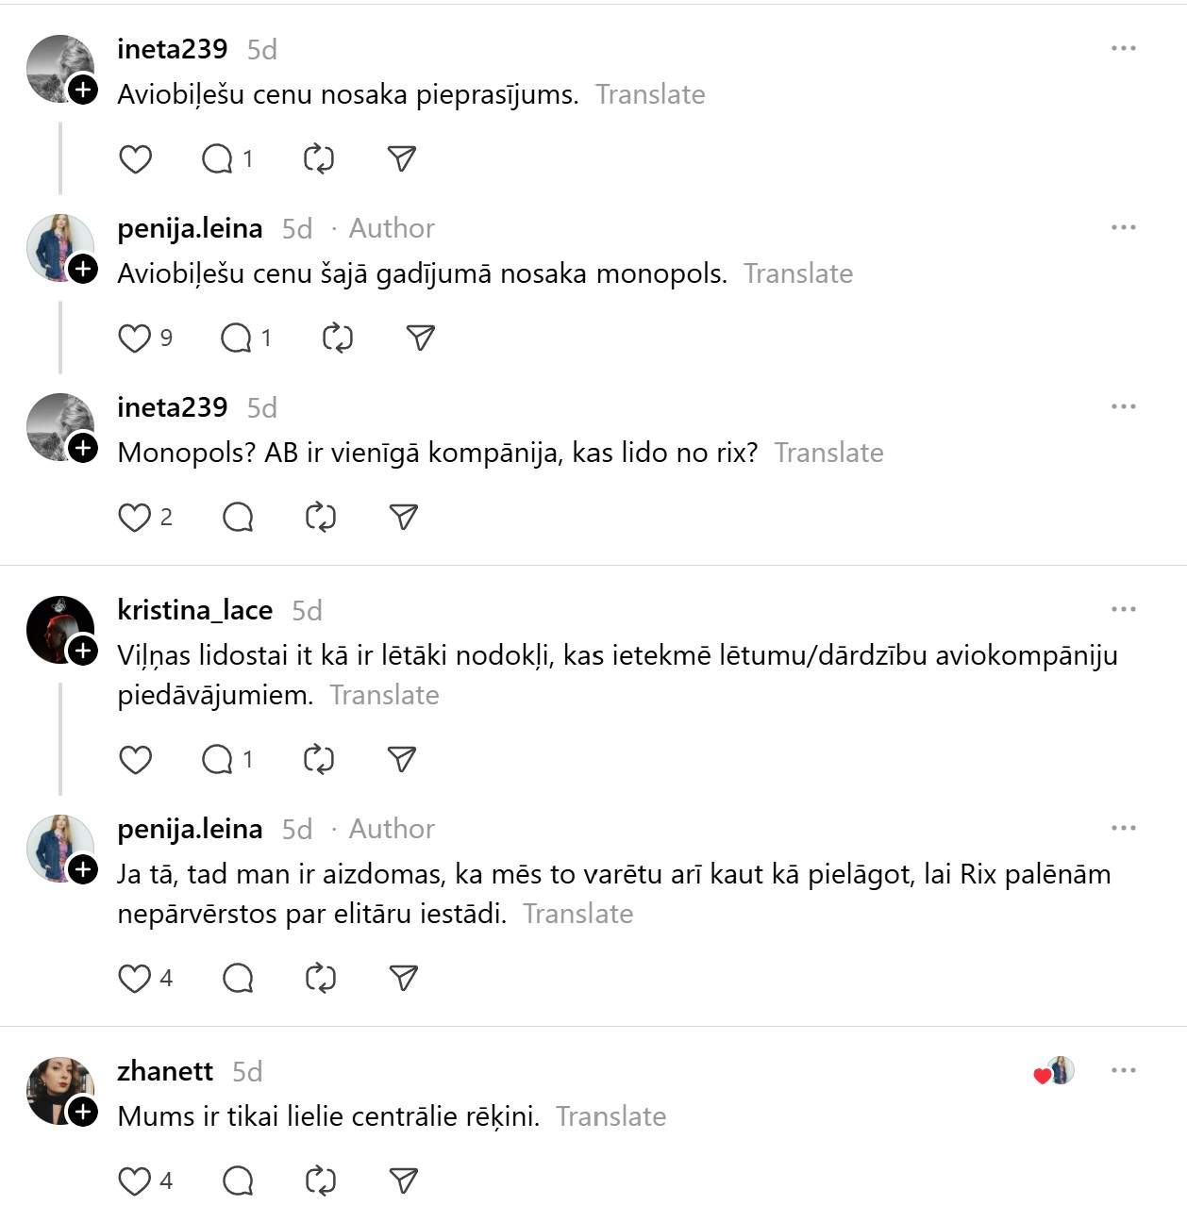View the author's liked-by heart avatar on zhanett's comment

coord(1055,1071)
